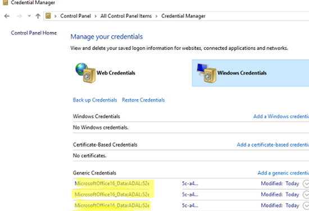This screenshot has width=309, height=211.
Task: Expand chevron before Control Panel breadcrumb
Action: click(x=56, y=16)
